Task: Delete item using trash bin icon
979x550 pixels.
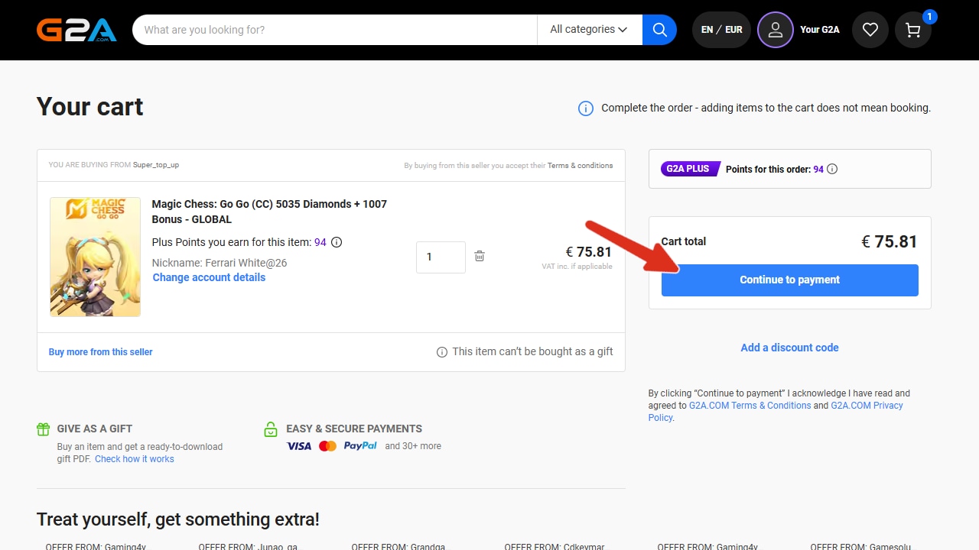Action: click(x=480, y=257)
